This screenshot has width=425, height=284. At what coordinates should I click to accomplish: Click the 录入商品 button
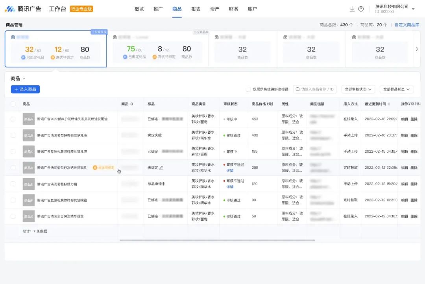(x=25, y=89)
